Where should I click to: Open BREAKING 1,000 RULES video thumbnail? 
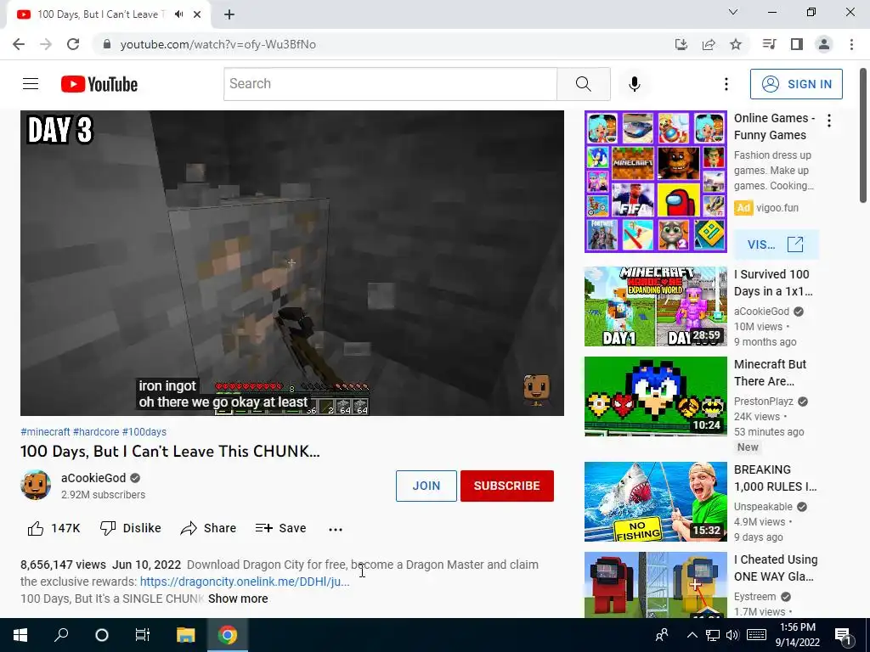pyautogui.click(x=655, y=501)
